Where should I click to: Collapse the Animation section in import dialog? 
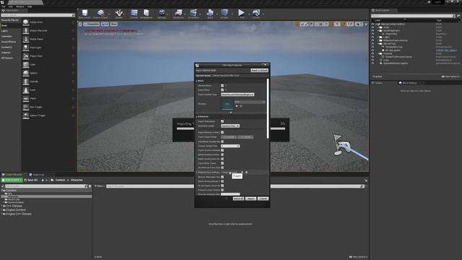point(197,117)
